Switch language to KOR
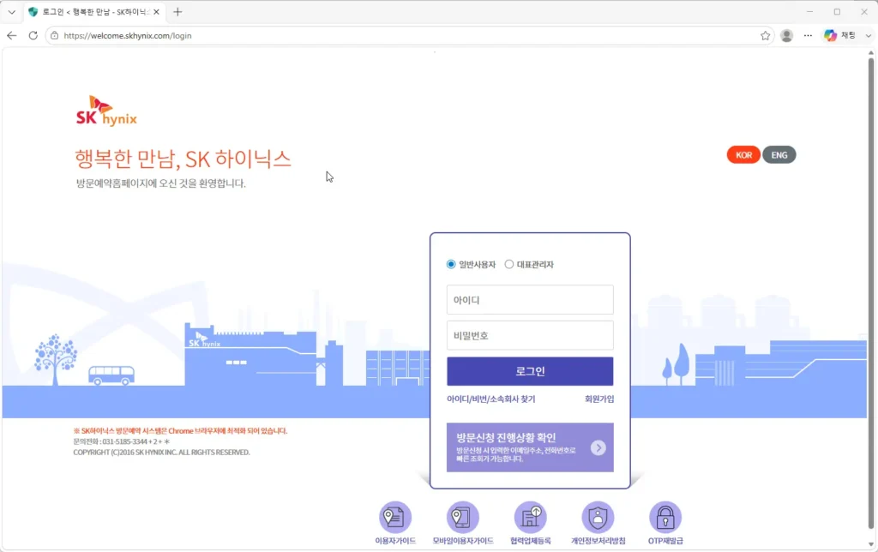The image size is (878, 552). click(743, 155)
